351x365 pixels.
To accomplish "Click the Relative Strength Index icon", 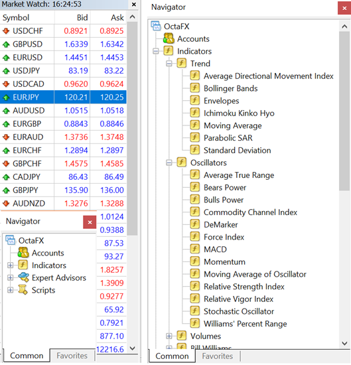I will (x=195, y=286).
